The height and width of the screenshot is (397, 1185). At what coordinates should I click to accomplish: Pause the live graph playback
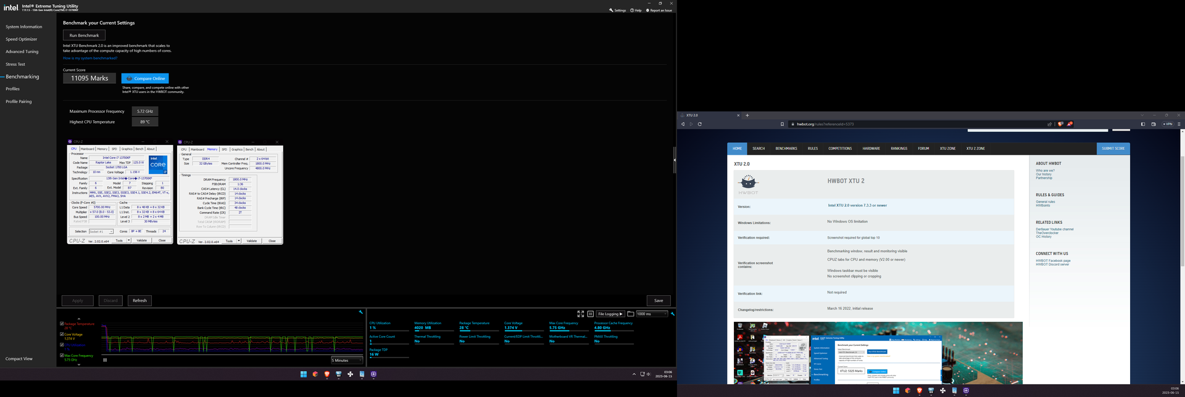coord(105,360)
